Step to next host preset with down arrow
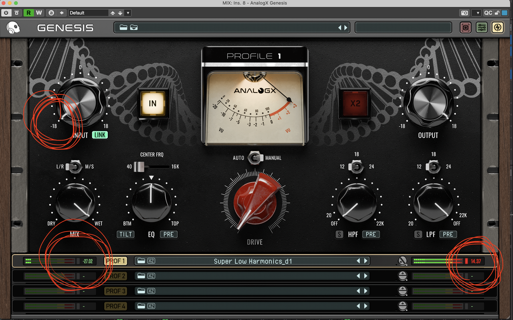 [120, 13]
